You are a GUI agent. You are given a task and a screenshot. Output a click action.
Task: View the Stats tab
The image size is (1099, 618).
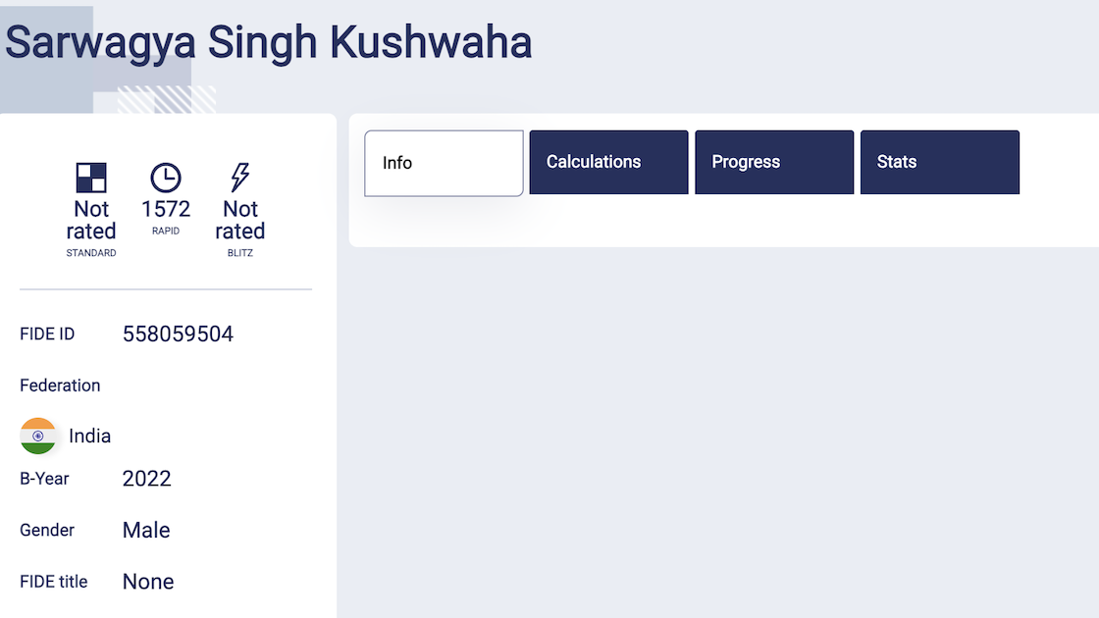[x=939, y=162]
